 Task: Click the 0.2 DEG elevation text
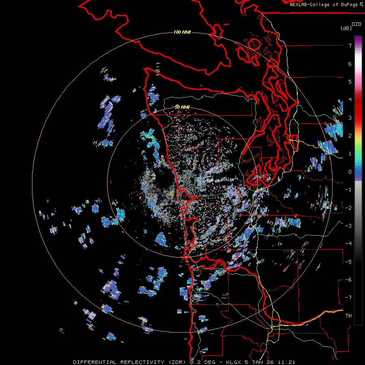click(203, 362)
